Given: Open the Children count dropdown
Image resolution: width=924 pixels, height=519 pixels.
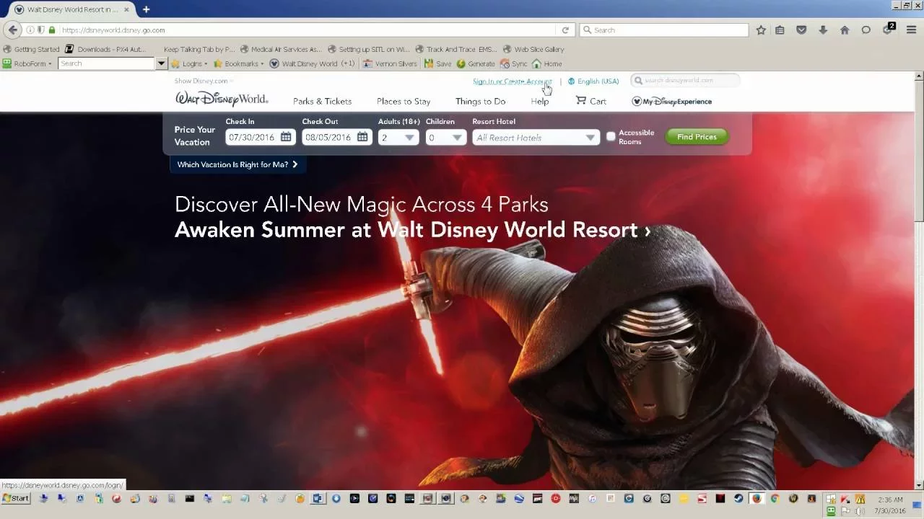Looking at the screenshot, I should [x=446, y=138].
